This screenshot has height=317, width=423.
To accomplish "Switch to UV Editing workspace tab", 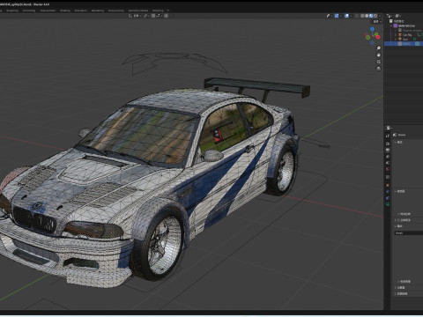I will click(x=29, y=11).
